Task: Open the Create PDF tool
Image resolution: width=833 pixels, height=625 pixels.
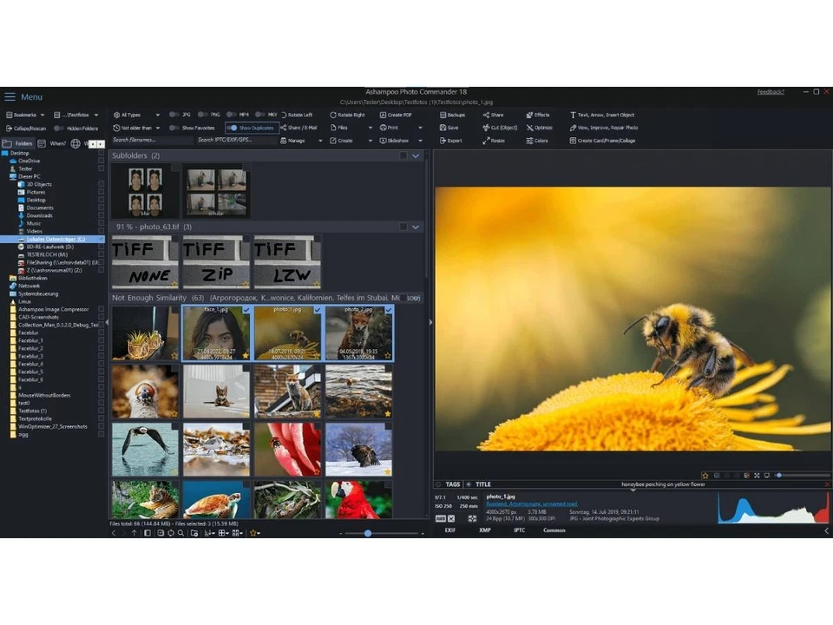Action: (x=382, y=115)
